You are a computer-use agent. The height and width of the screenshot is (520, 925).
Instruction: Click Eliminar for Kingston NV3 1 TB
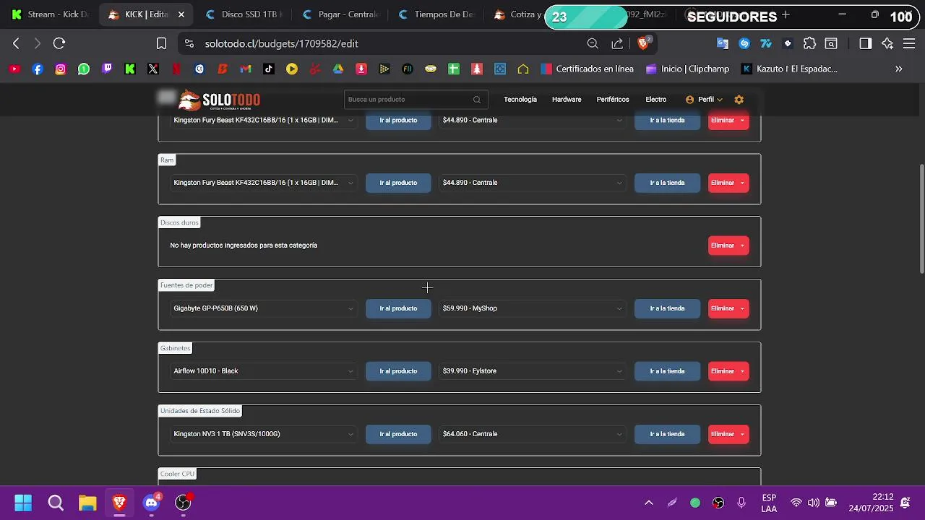tap(723, 434)
